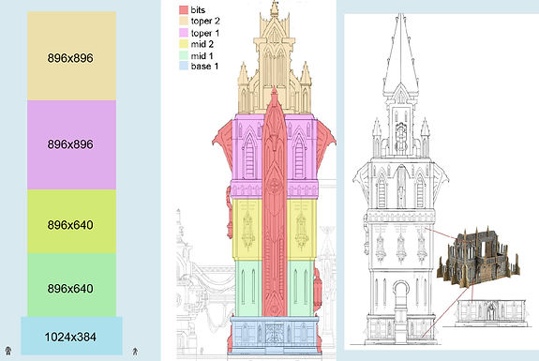Click the green 'mid 1' legend swatch
539x361 pixels.
184,55
